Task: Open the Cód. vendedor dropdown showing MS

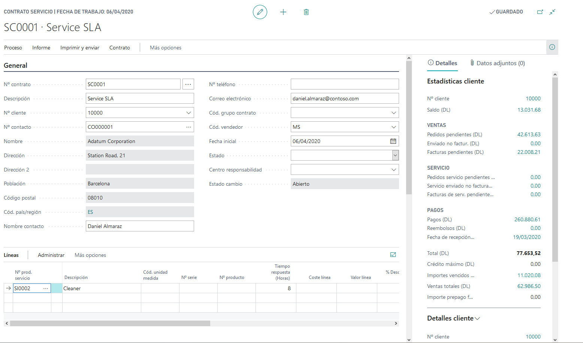Action: point(394,127)
